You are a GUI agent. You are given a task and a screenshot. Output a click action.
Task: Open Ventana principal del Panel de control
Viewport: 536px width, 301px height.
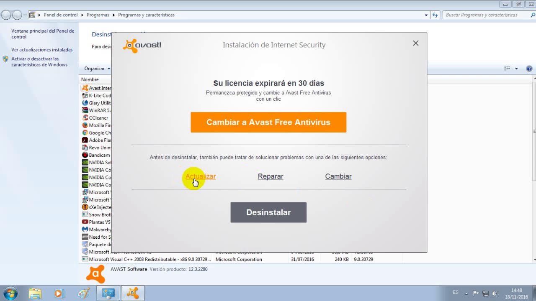(x=43, y=34)
